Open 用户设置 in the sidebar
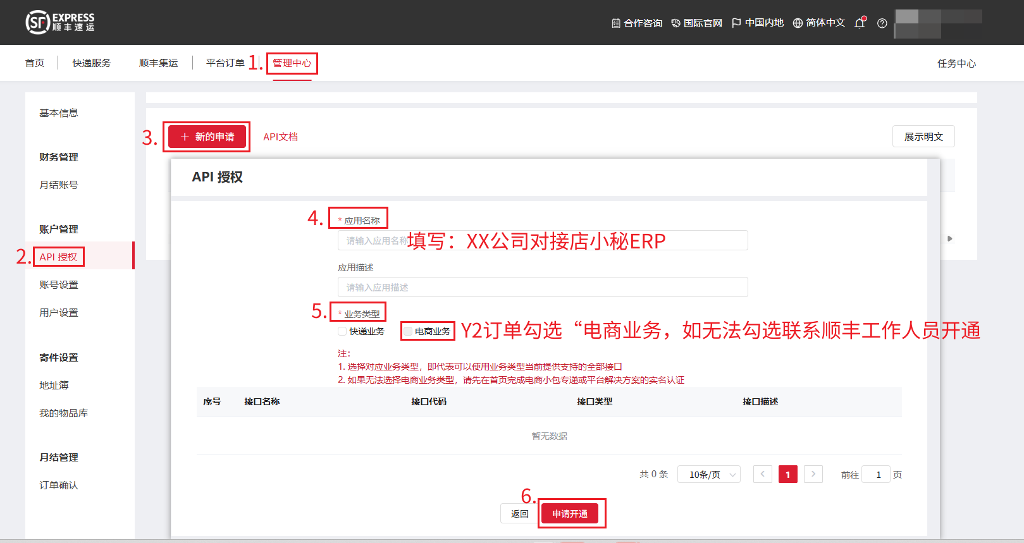1024x543 pixels. coord(59,313)
